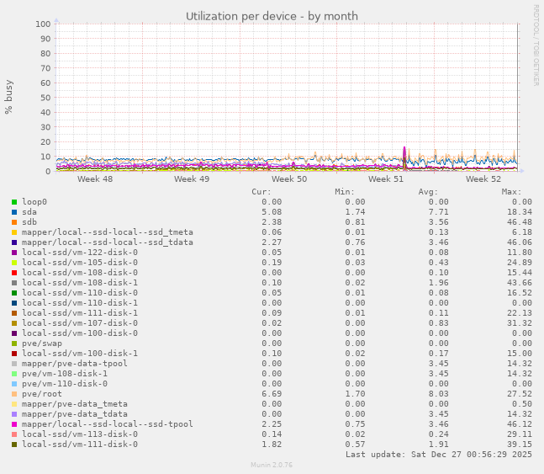
Task: Click vm-108-disk-1 max value 43.66
Action: 520,283
